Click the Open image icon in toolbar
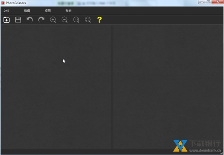The height and width of the screenshot is (155, 224). click(x=6, y=20)
